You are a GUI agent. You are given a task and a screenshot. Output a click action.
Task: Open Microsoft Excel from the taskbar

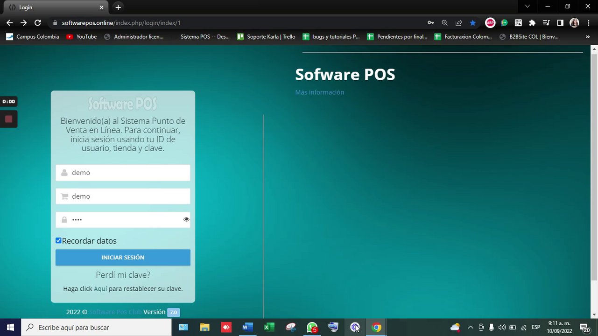[269, 327]
